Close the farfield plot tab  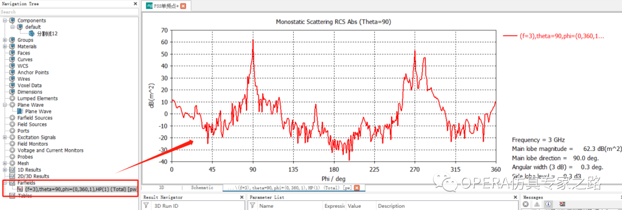pyautogui.click(x=356, y=188)
